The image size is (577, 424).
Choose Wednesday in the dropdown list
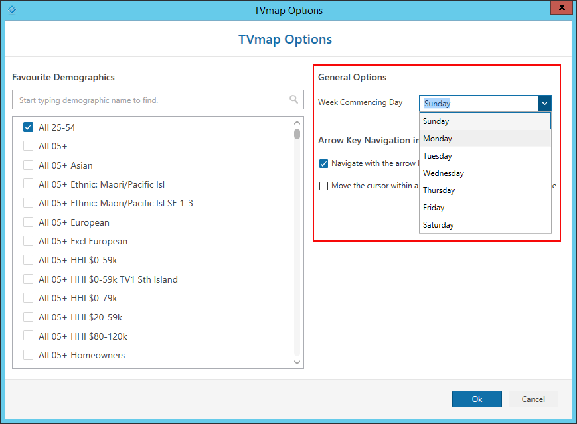pyautogui.click(x=485, y=173)
